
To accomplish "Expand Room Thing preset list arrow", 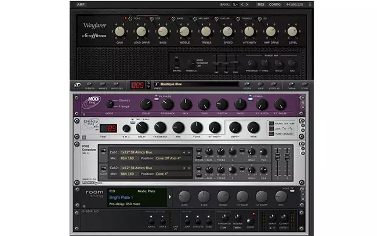I will [x=170, y=197].
